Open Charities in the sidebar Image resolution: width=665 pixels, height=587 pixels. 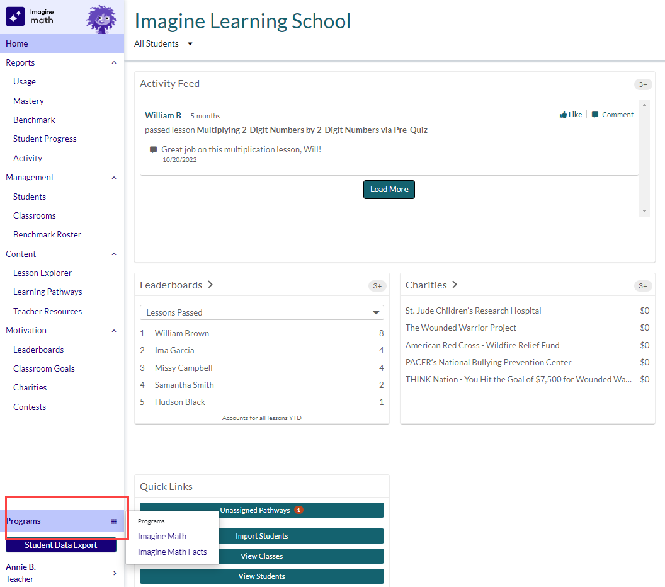(30, 387)
